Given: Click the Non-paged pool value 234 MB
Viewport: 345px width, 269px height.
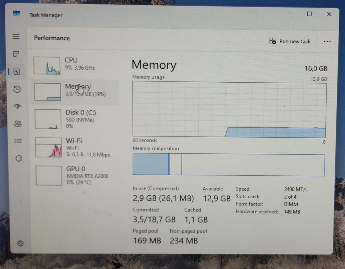Looking at the screenshot, I should click(184, 241).
